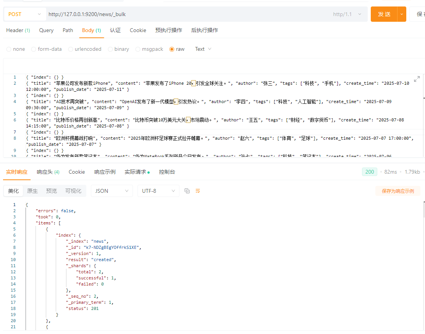Click the "_index": "news" line
This screenshot has width=425, height=334.
87,241
